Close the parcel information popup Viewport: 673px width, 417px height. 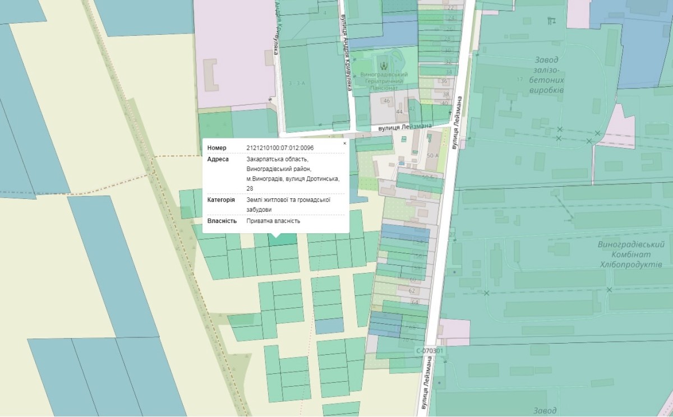344,143
